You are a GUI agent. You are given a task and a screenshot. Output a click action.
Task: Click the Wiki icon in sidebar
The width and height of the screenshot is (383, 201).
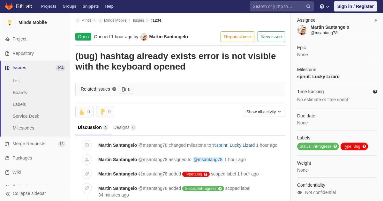click(x=7, y=173)
